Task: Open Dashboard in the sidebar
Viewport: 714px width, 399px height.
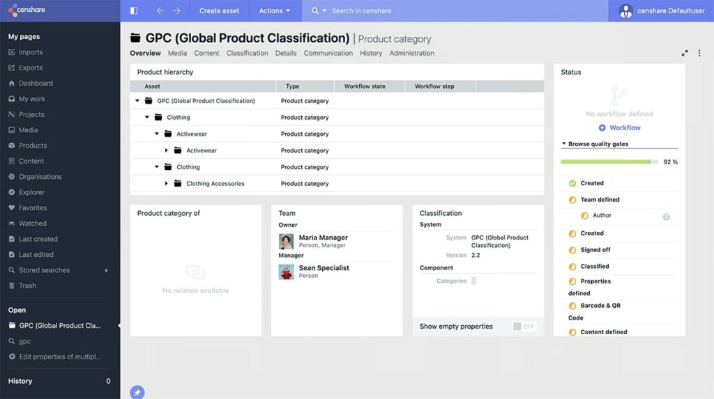Action: tap(36, 84)
